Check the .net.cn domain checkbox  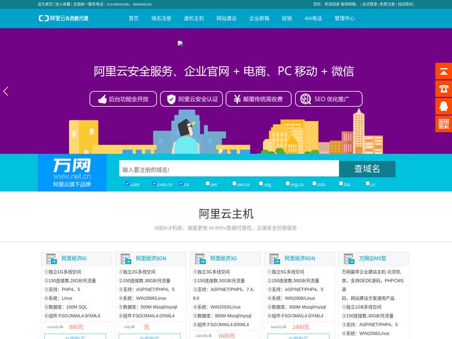pos(234,183)
